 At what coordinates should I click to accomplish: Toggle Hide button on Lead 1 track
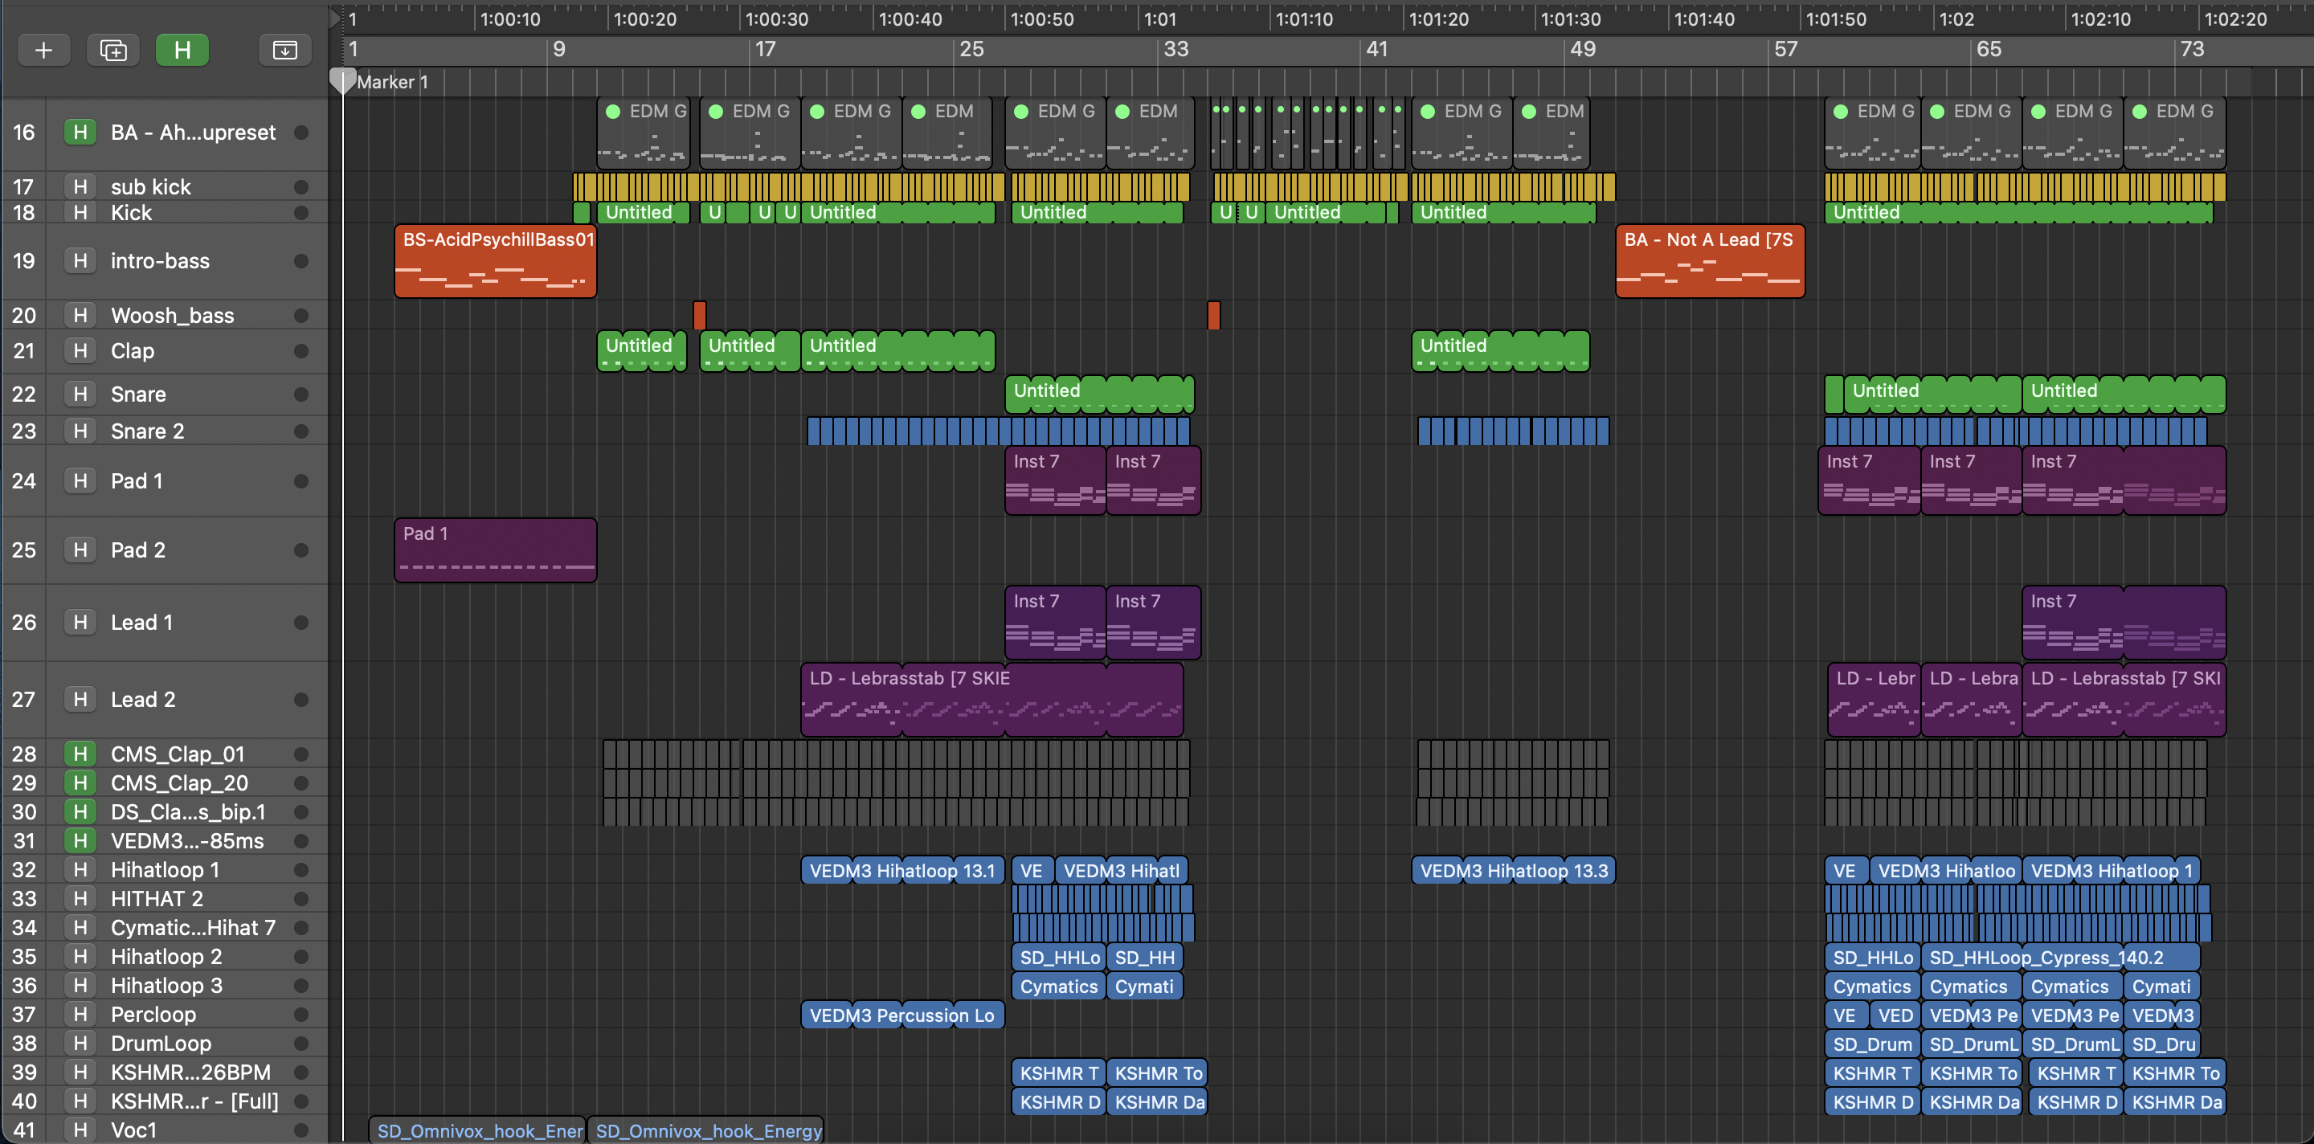click(80, 623)
